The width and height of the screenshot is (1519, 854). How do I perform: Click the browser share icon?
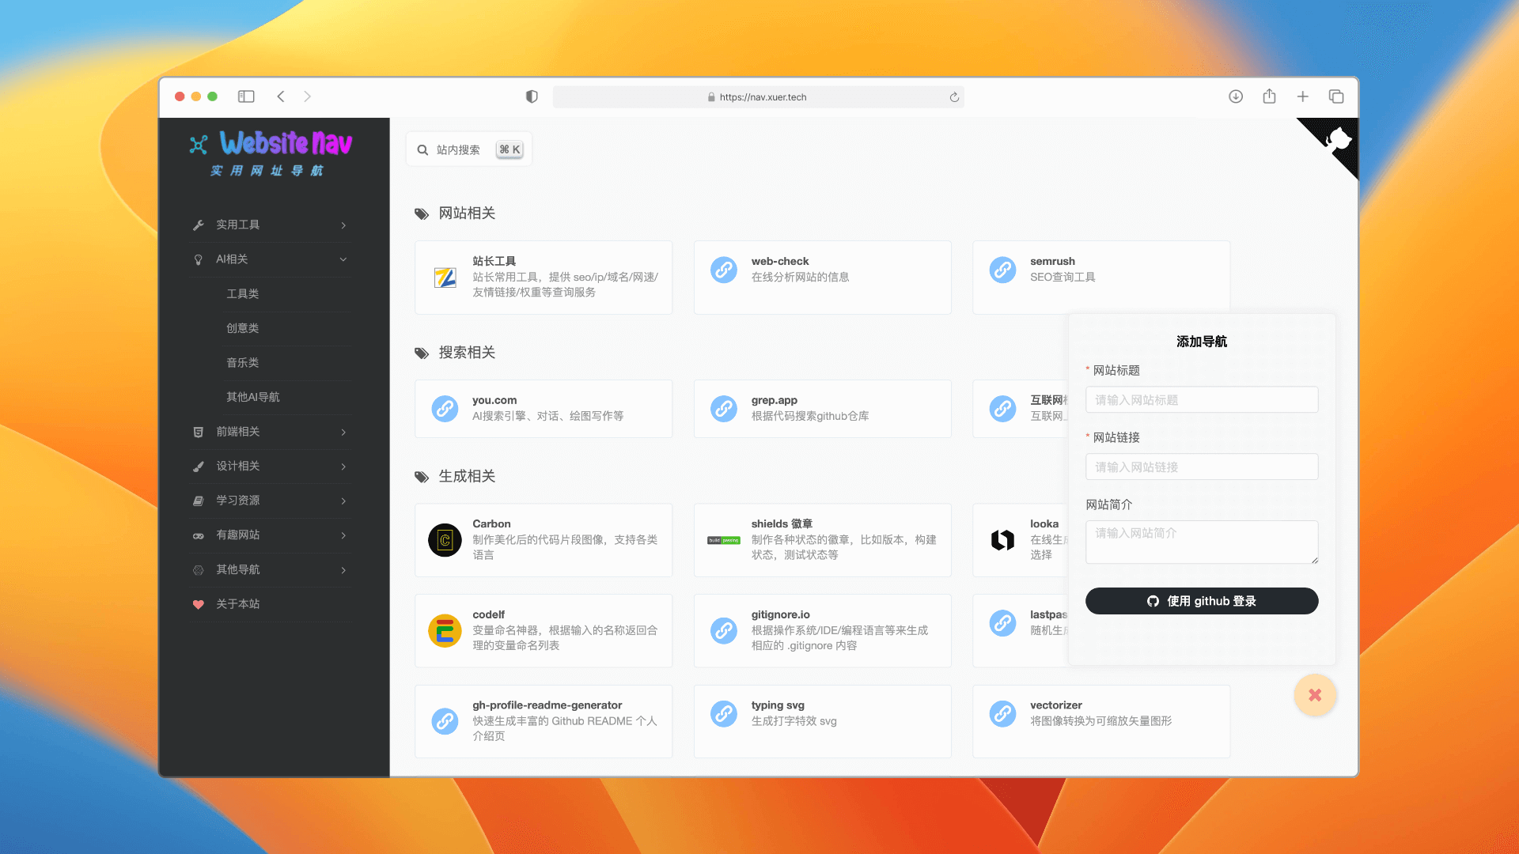coord(1269,96)
